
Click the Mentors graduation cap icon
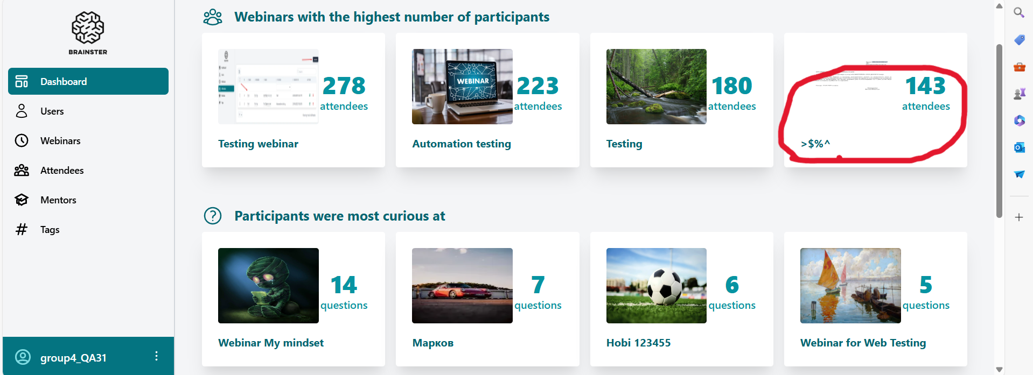[x=22, y=200]
